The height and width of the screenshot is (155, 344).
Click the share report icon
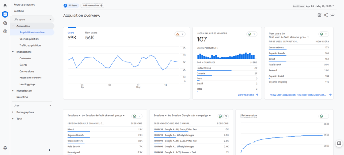(326, 15)
